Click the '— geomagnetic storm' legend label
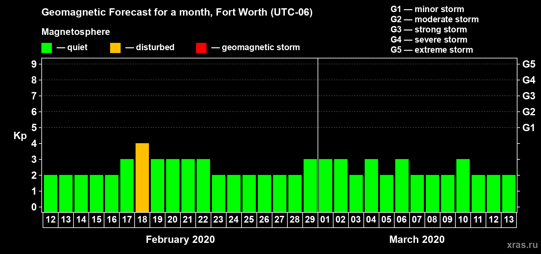Viewport: 541px width, 254px height. pos(256,47)
